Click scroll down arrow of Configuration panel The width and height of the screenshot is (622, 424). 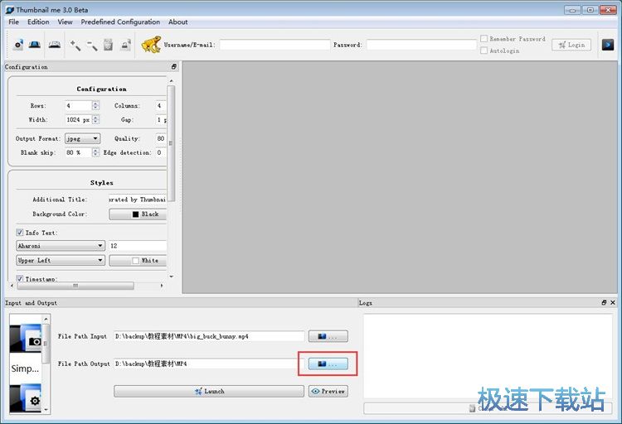[x=172, y=277]
